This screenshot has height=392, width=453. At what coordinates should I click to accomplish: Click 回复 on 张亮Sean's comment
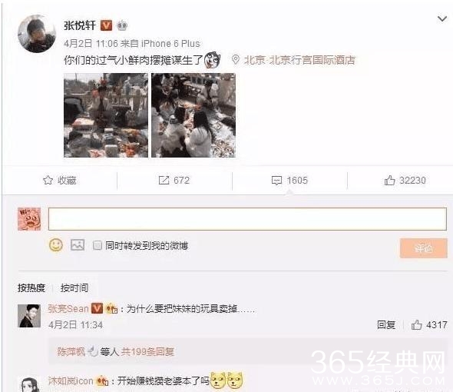386,325
